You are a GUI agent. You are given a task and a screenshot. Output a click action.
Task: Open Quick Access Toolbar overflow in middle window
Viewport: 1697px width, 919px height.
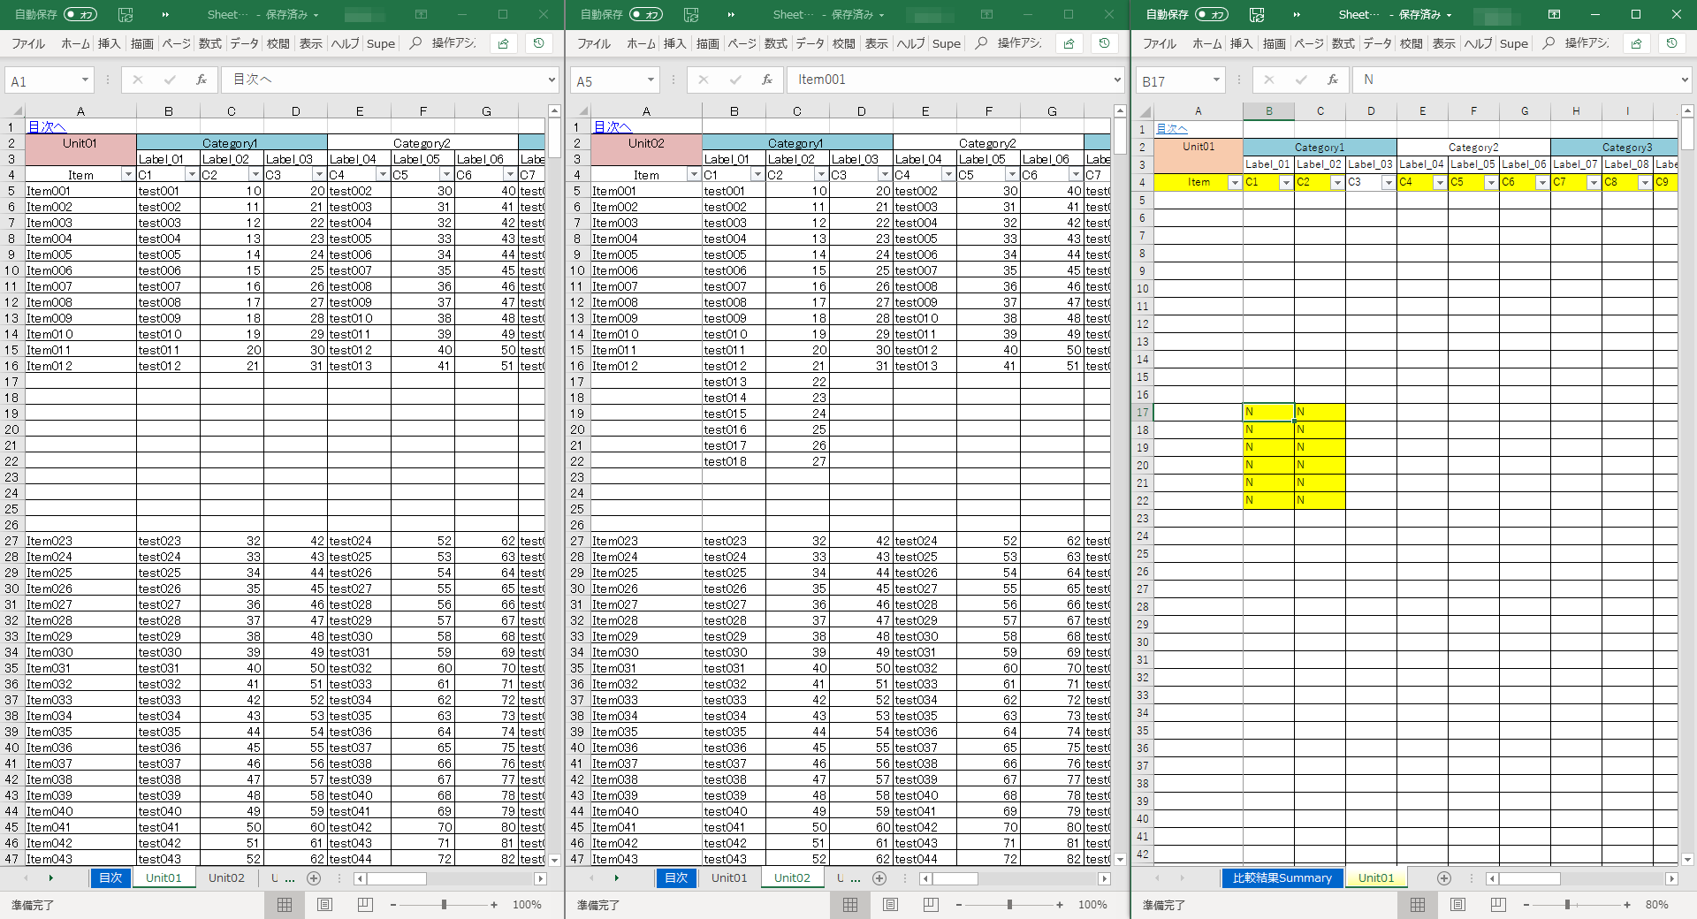(731, 15)
